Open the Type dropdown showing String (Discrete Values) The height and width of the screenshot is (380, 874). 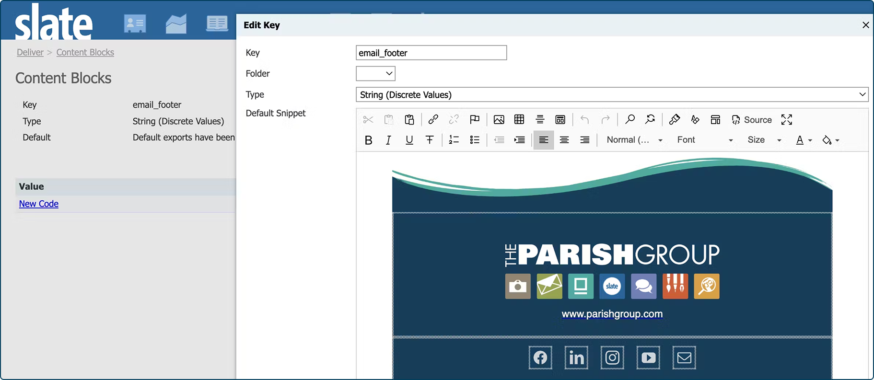click(612, 95)
